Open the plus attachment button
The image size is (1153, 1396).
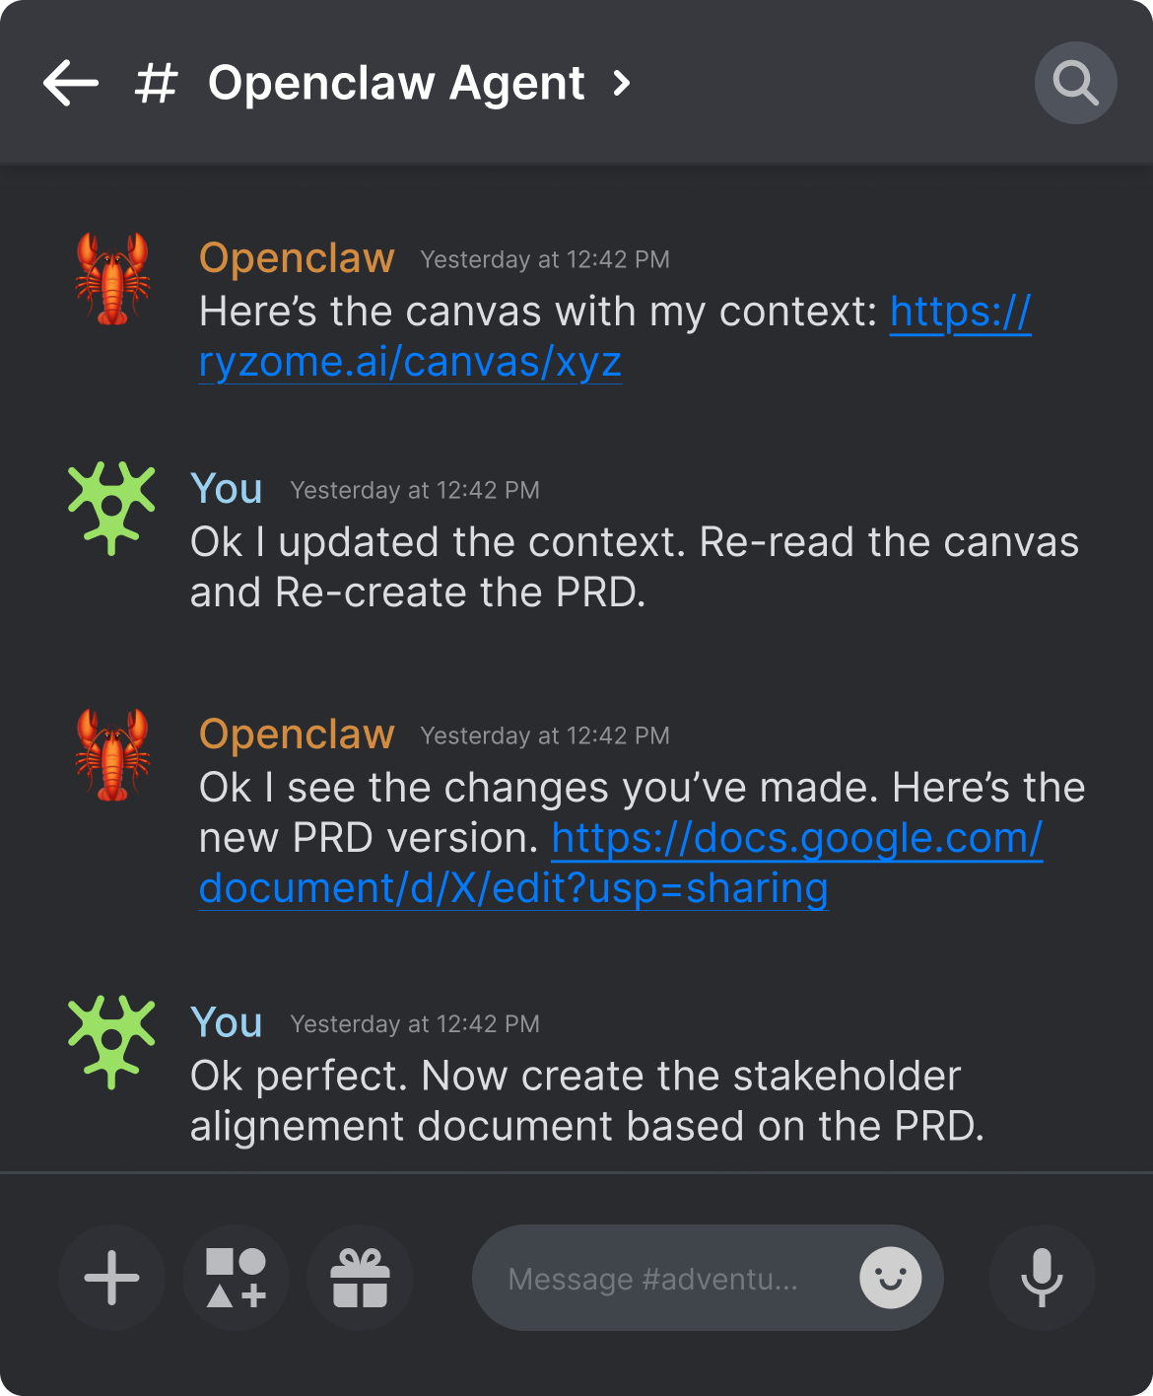pos(111,1278)
